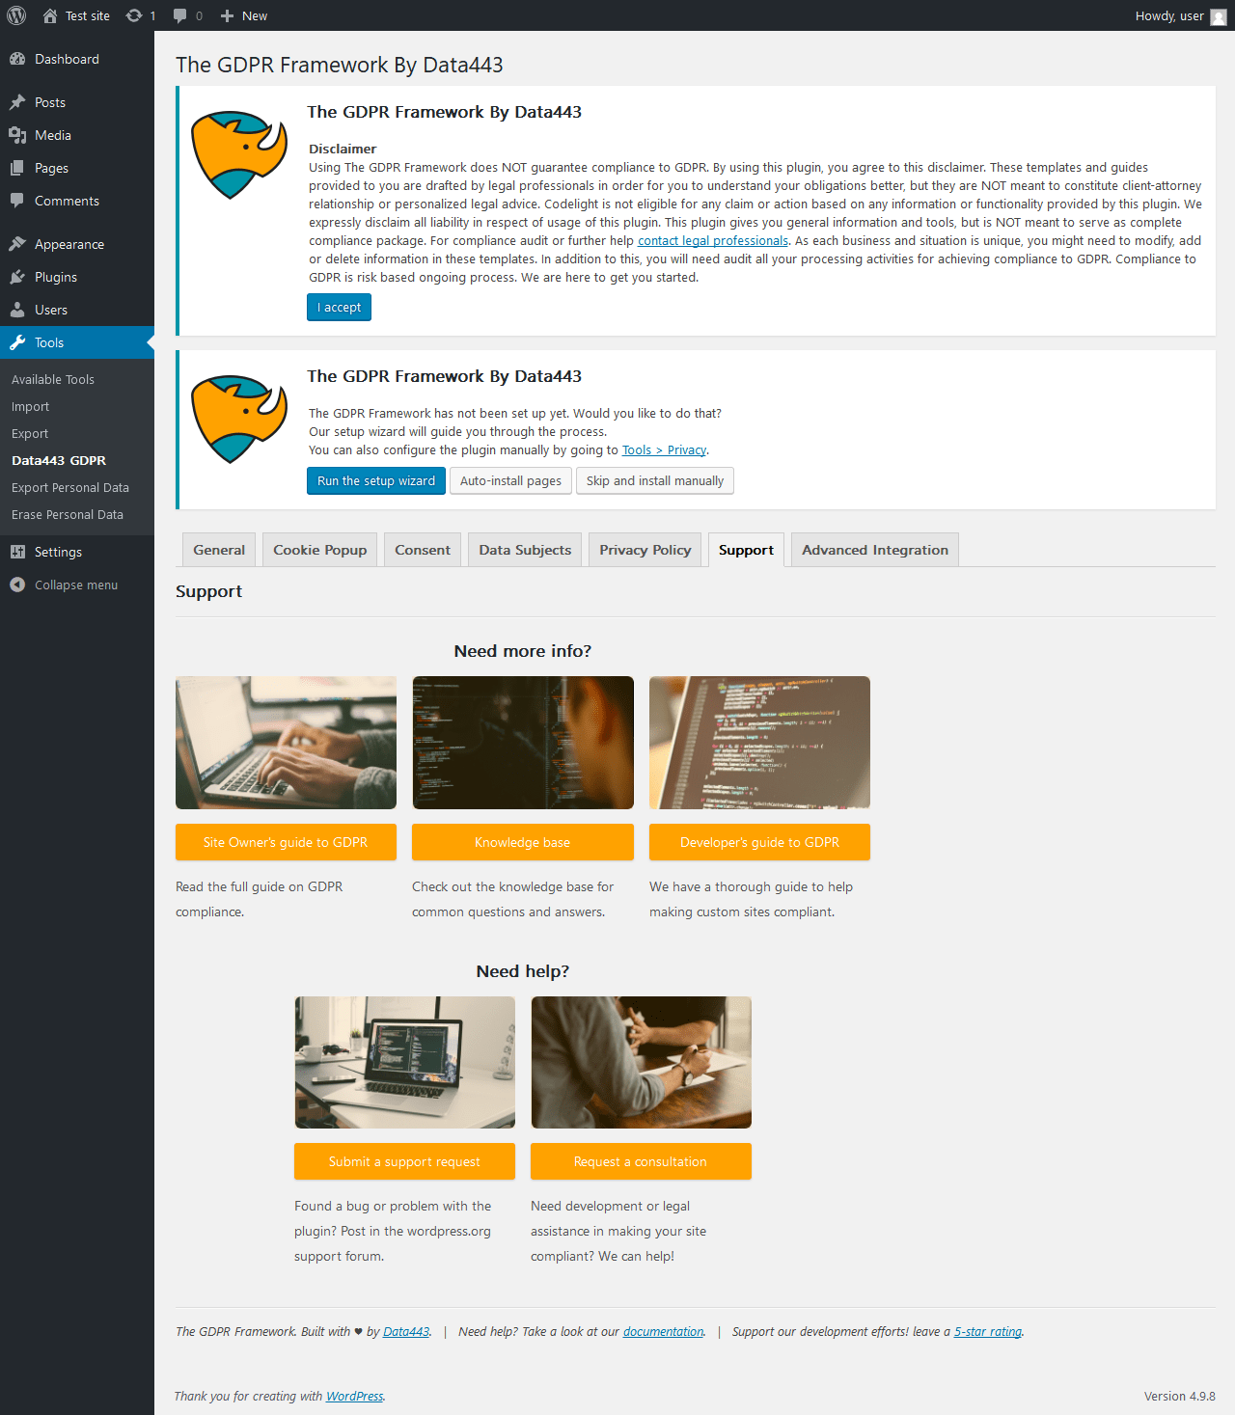Click the Posts pushpin icon

[x=17, y=102]
